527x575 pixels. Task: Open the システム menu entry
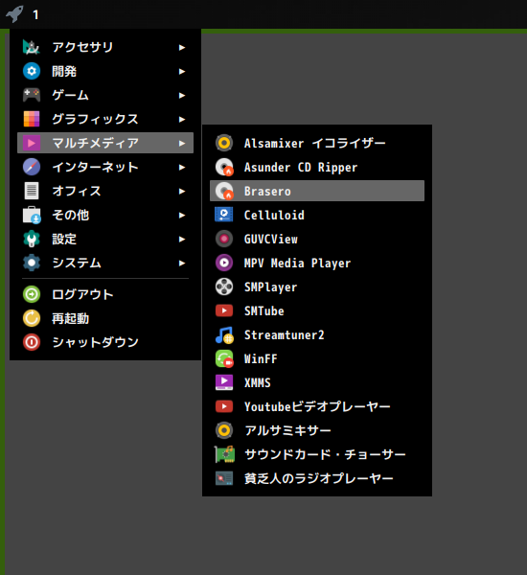[105, 263]
